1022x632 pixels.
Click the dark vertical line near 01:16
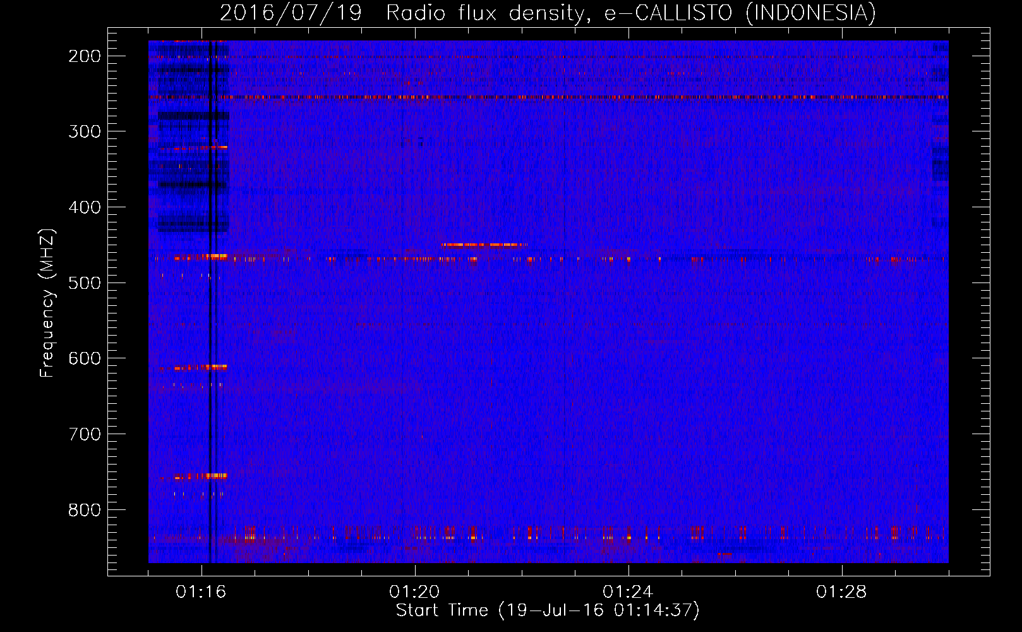pos(210,301)
